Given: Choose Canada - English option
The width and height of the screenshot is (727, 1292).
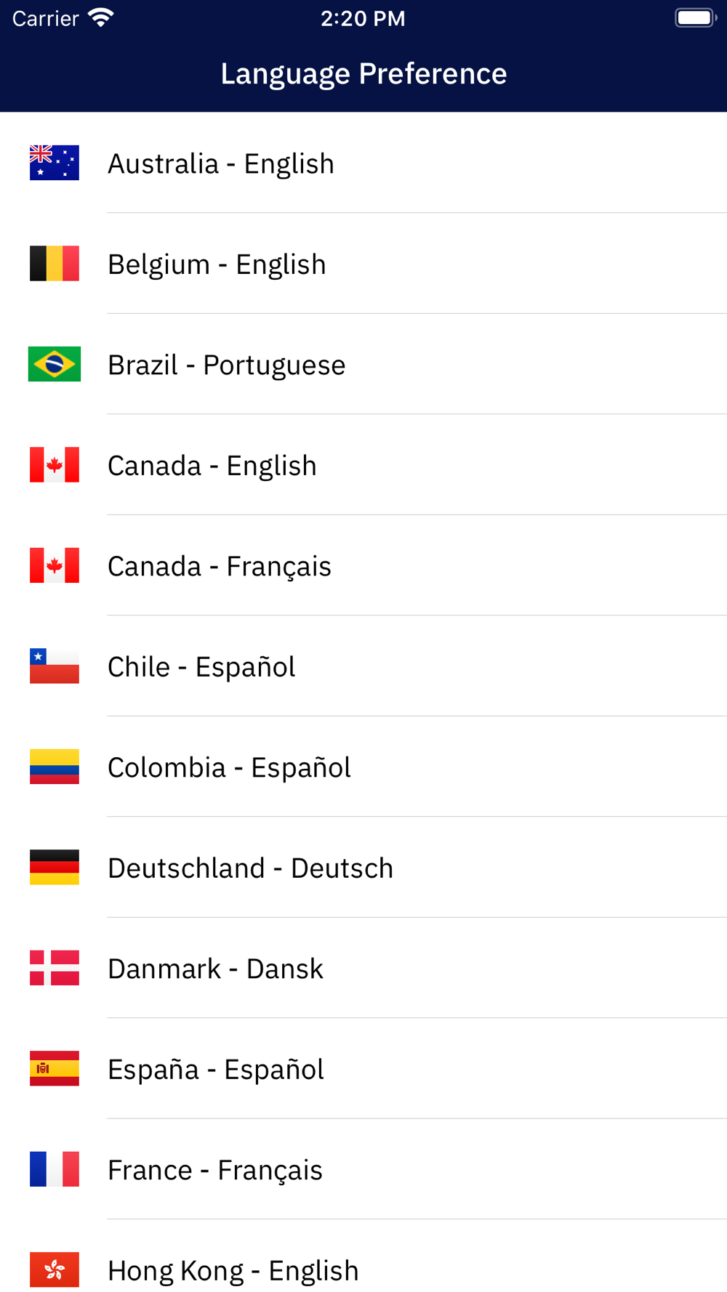Looking at the screenshot, I should pyautogui.click(x=363, y=465).
